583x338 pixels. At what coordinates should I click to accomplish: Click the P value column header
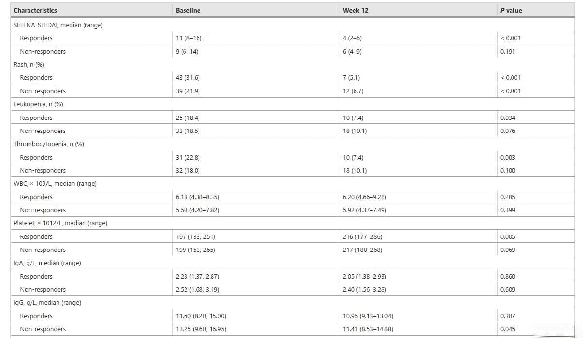511,10
